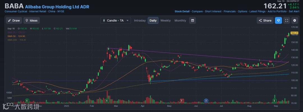Click Set Alert
Viewport: 303px width, 112px height.
294,11
